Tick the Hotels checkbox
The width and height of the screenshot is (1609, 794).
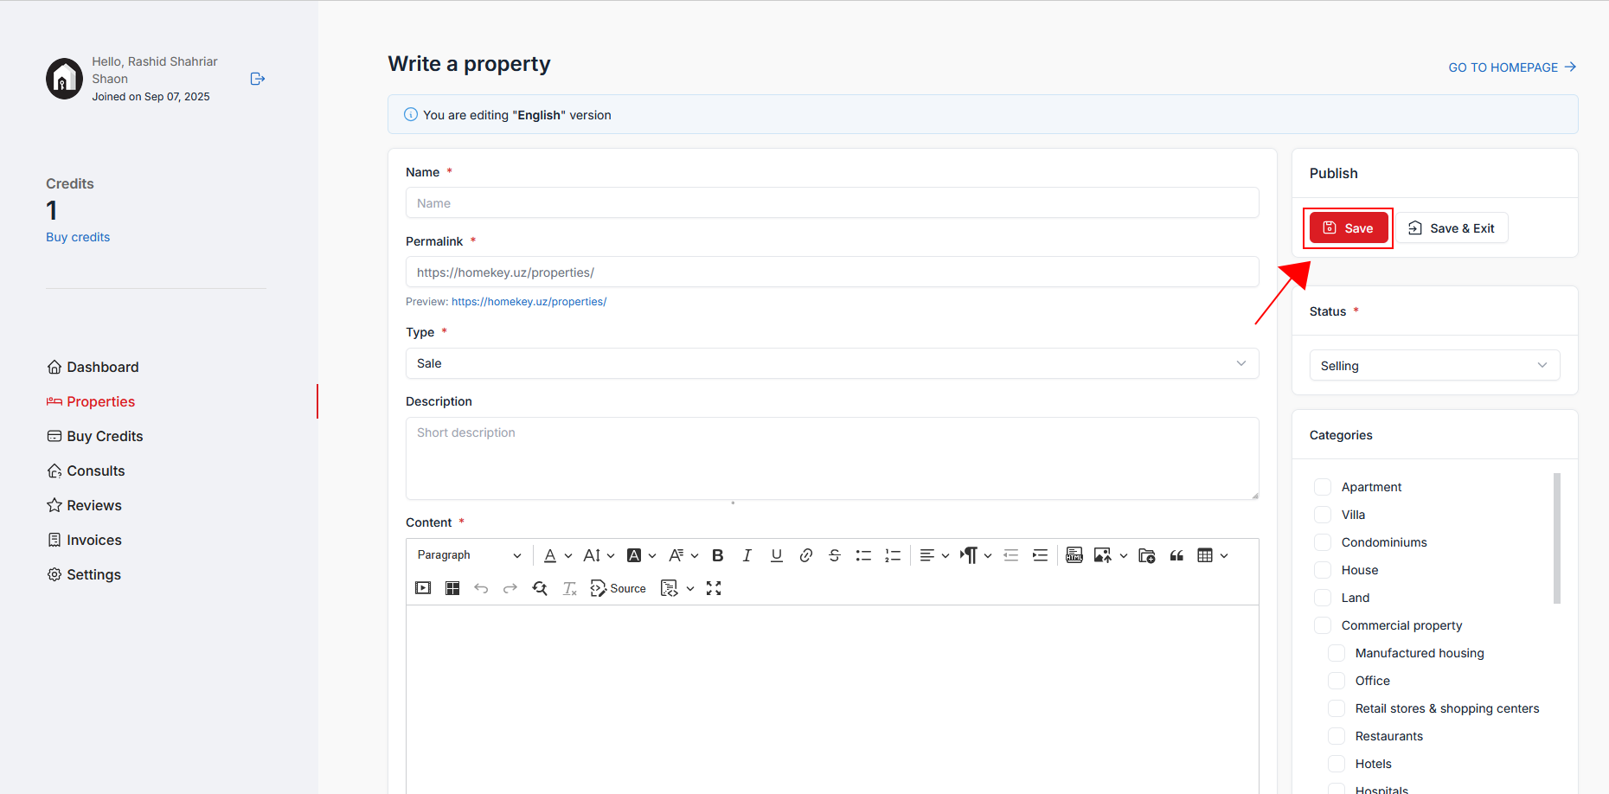click(x=1337, y=764)
